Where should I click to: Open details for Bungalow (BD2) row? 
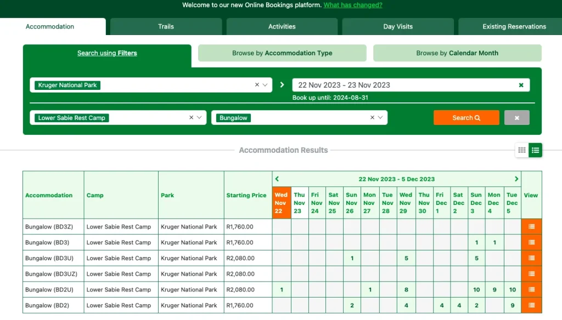pyautogui.click(x=531, y=305)
